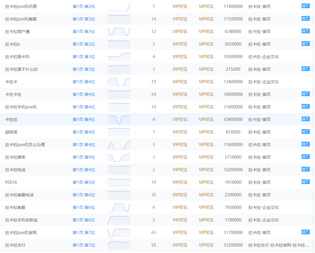
Task: Open ranking link for 卡拉卡
Action: point(84,82)
